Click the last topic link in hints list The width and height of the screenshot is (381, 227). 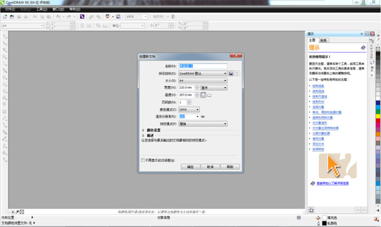point(318,149)
